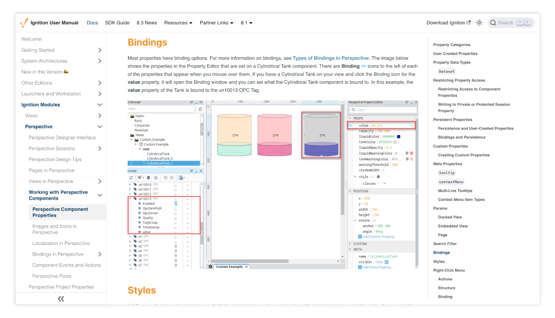The image size is (555, 318).
Task: Collapse the Ignition Modules sidebar section
Action: (99, 105)
